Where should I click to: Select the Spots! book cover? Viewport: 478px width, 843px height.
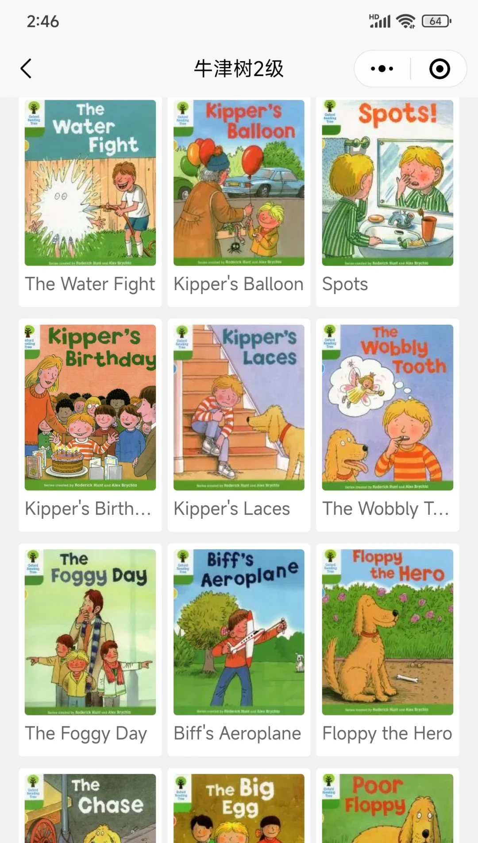click(x=388, y=183)
